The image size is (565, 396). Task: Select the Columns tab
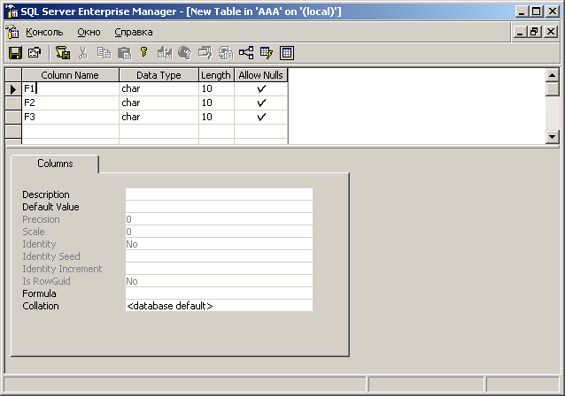pos(55,164)
